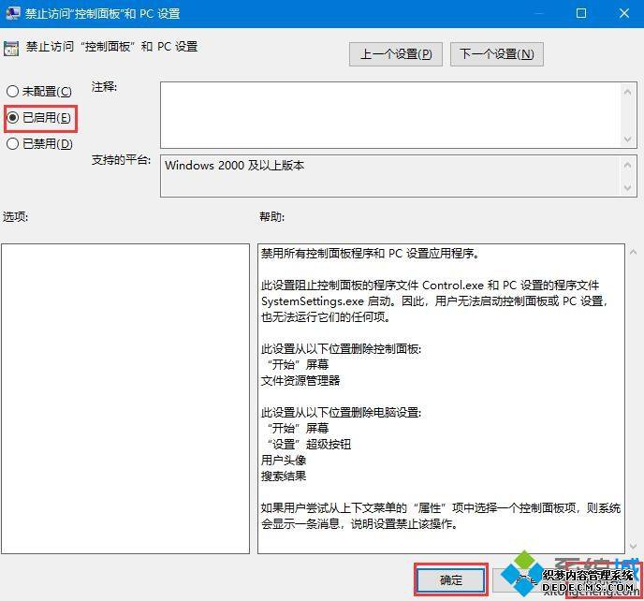Select the 未配置(C) radio option
This screenshot has width=644, height=601.
coord(39,91)
